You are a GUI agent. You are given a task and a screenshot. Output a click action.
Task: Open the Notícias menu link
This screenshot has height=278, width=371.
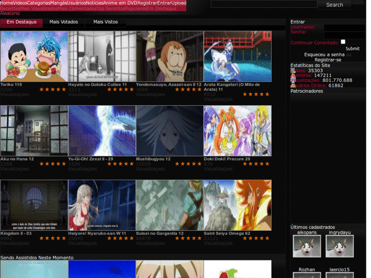(x=95, y=3)
